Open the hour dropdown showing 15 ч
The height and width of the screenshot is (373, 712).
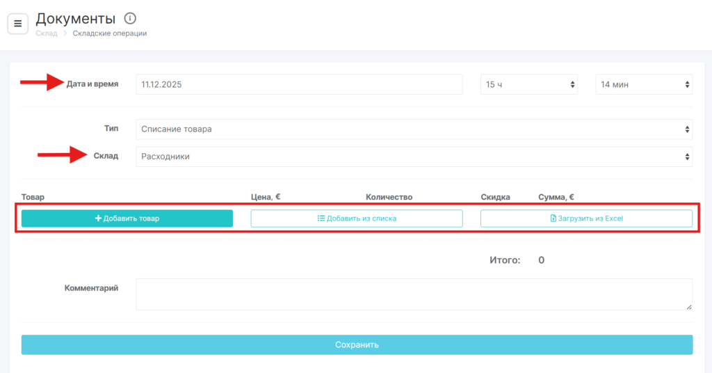point(529,84)
